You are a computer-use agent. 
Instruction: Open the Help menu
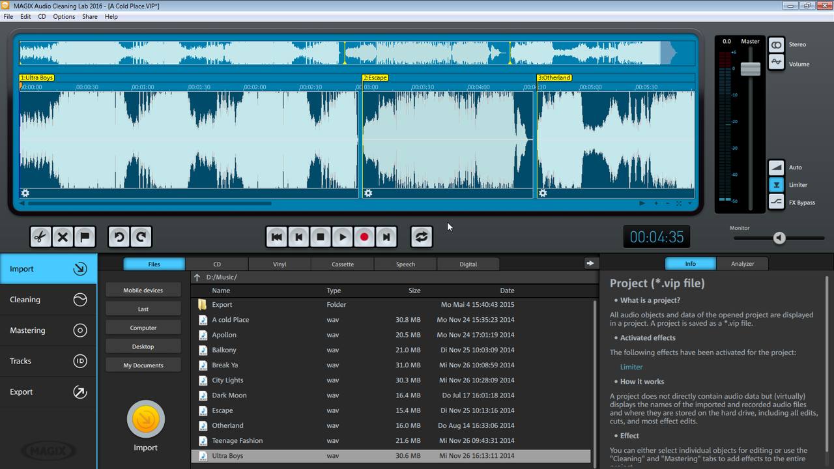point(111,16)
